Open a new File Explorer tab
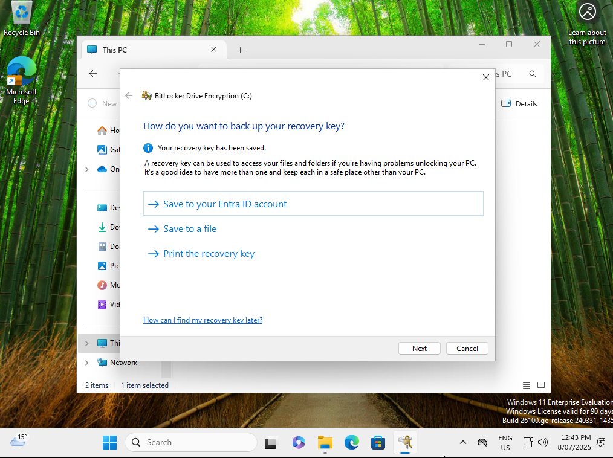The image size is (613, 458). click(x=240, y=50)
